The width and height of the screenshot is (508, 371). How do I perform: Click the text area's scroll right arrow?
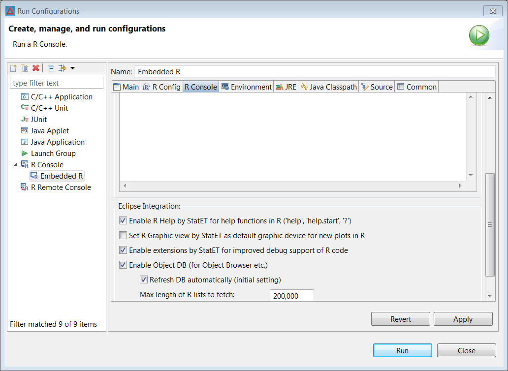click(460, 185)
